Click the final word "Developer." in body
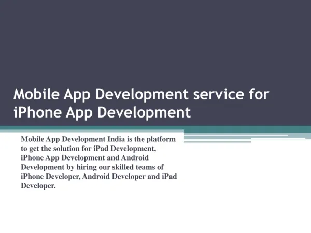The width and height of the screenshot is (311, 233). 38,186
